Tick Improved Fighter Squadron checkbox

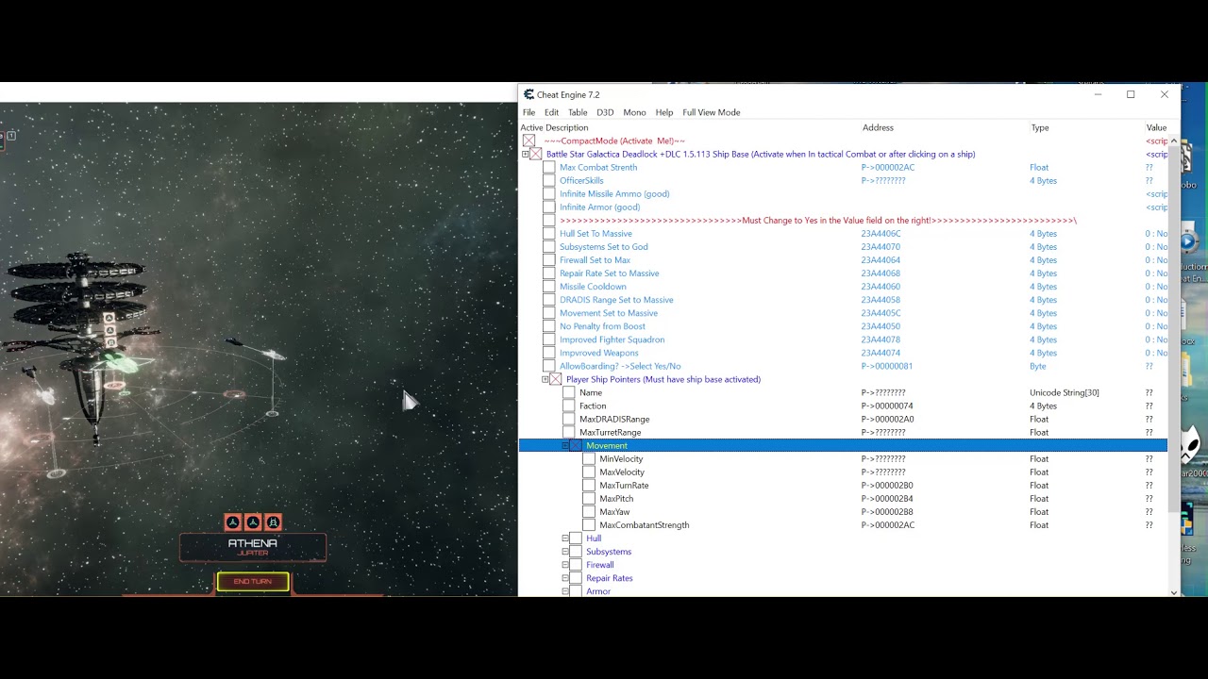[549, 339]
